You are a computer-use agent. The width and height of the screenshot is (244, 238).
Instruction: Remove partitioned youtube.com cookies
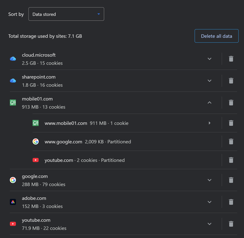point(231,160)
